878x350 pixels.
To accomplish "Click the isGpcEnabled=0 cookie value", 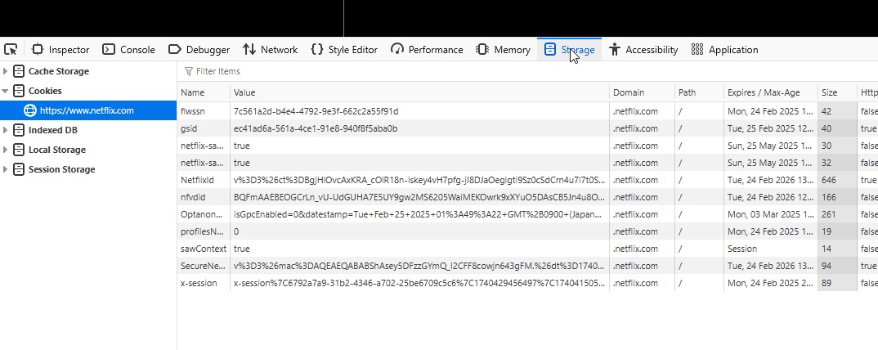I will pyautogui.click(x=419, y=214).
